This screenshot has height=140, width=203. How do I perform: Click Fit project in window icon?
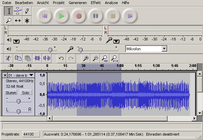pyautogui.click(x=114, y=58)
